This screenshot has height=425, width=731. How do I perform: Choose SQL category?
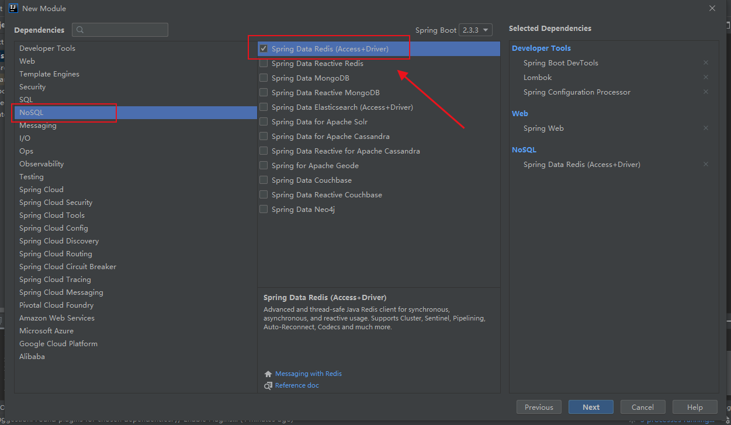[136, 99]
